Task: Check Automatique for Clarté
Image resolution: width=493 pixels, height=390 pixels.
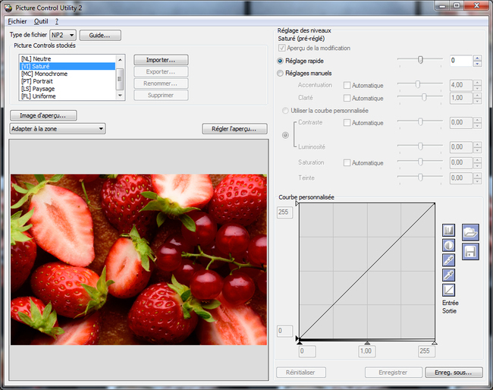Action: (x=347, y=98)
